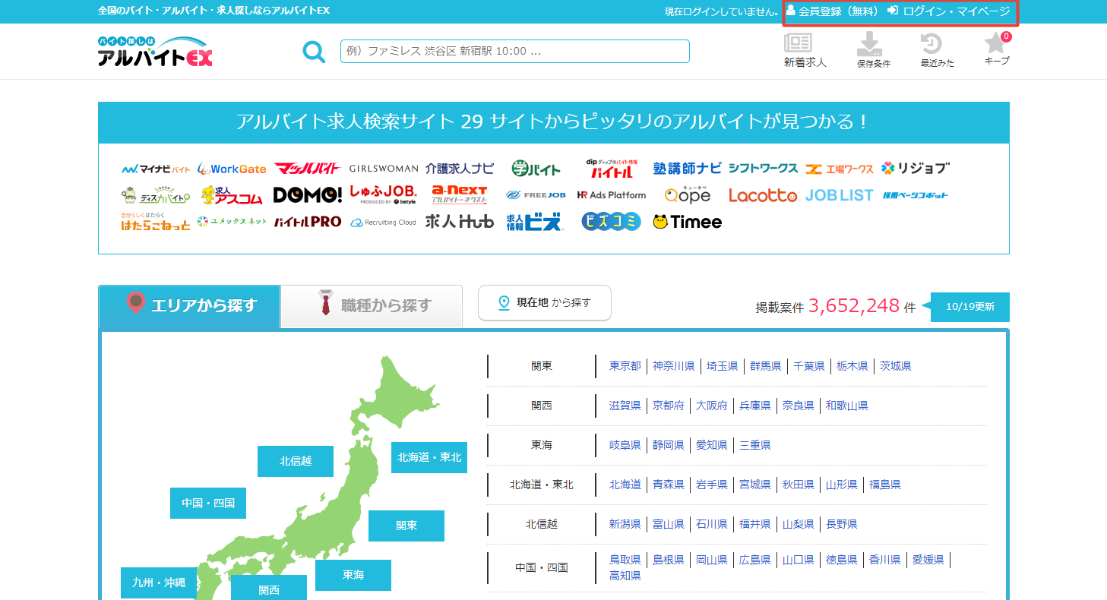The image size is (1107, 600).
Task: Click the アルバイトEX site logo
Action: point(155,51)
